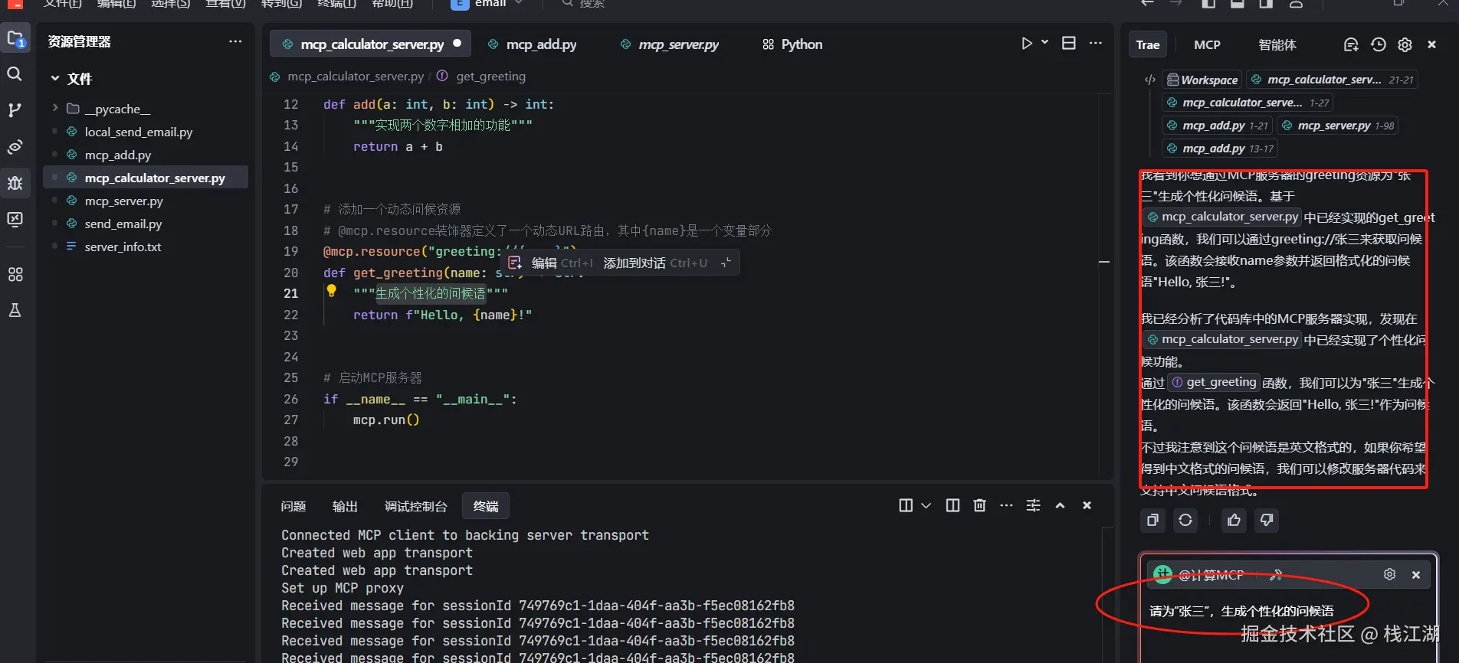
Task: Give thumbs up to the response
Action: click(1234, 521)
